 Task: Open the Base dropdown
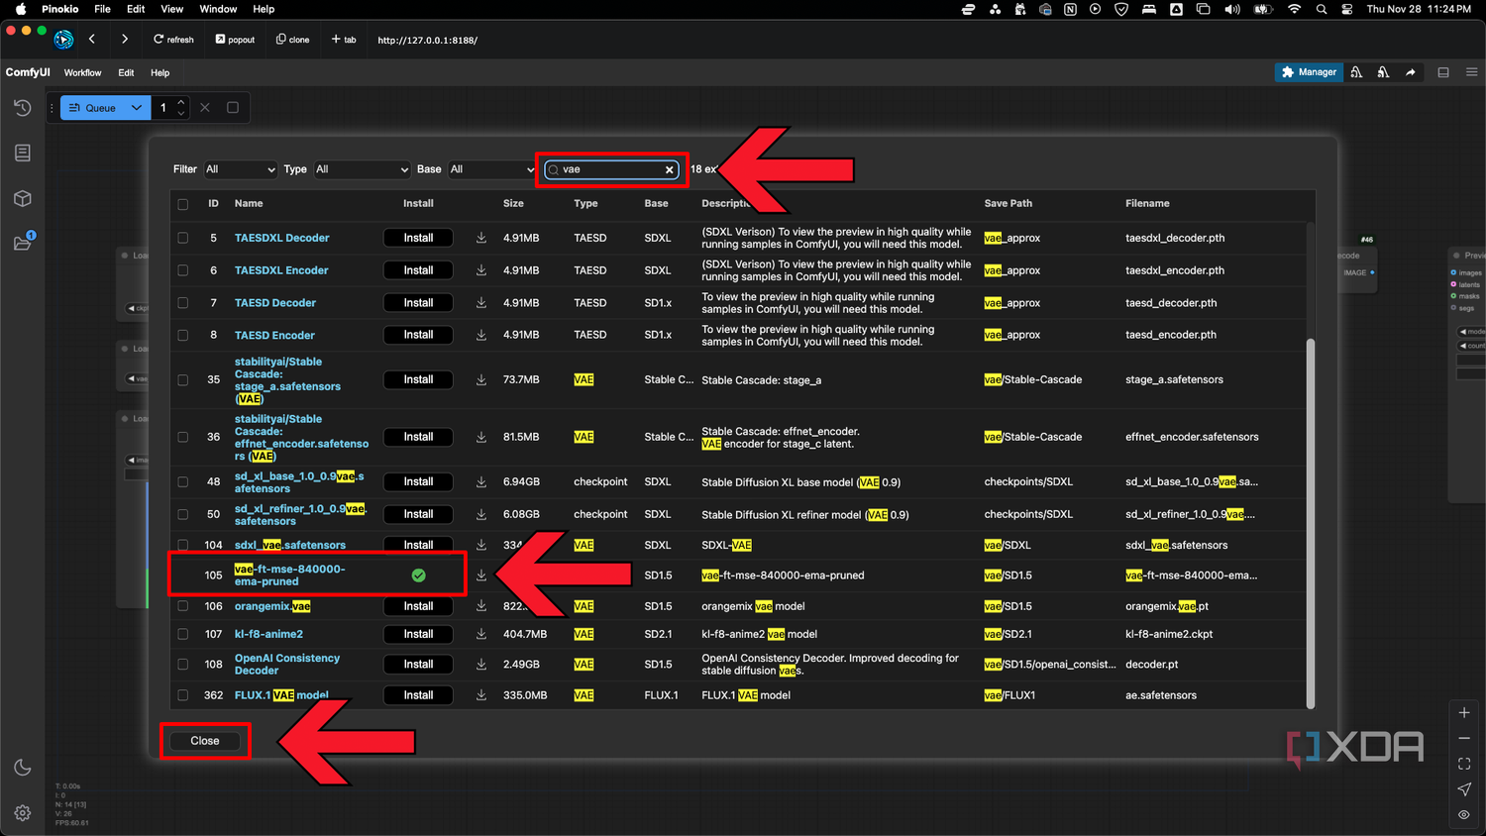point(491,169)
